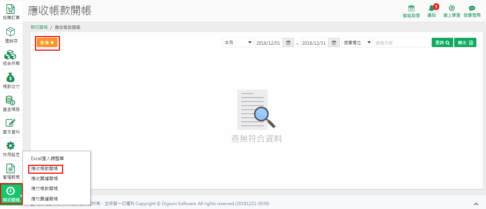Open 組合拆解 sidebar icon
This screenshot has height=209, width=486.
coord(11,58)
